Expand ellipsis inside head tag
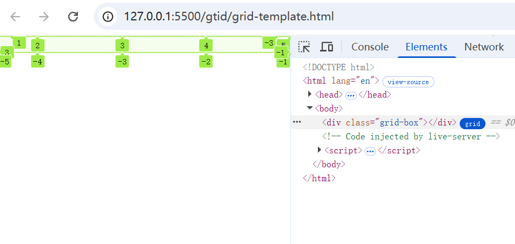This screenshot has height=244, width=515. pyautogui.click(x=351, y=95)
